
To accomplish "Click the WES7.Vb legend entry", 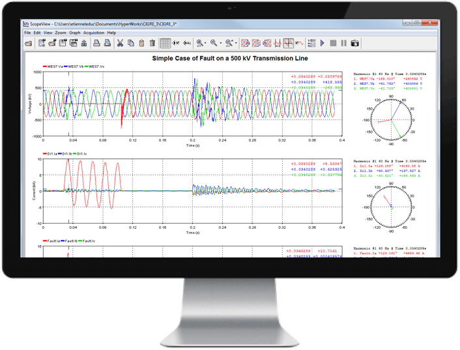I will 74,66.
